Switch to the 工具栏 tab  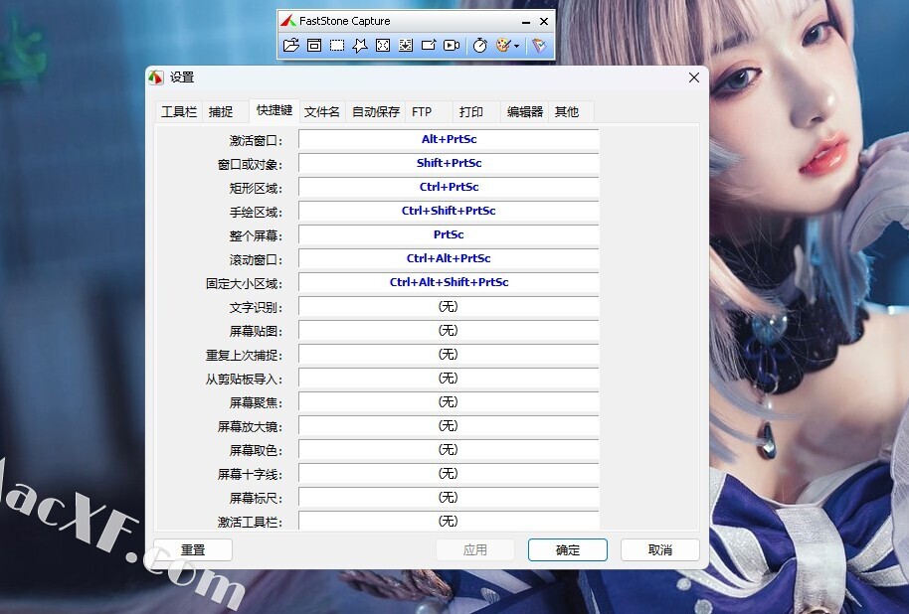[179, 112]
